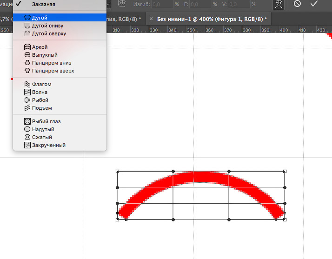Select the Выпуклый warp style
332x259 pixels.
(x=60, y=55)
